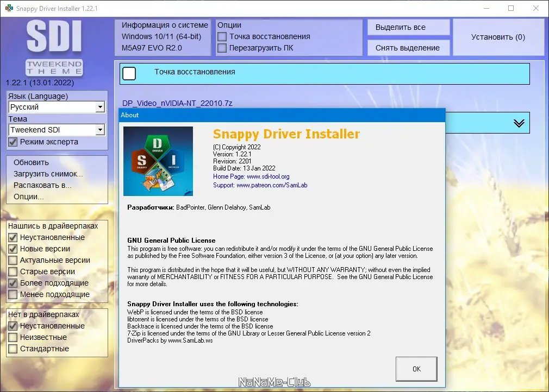Confirm the About dialog with OK

point(416,369)
